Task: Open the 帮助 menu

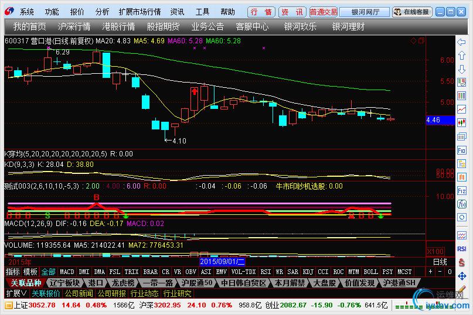Action: click(228, 12)
